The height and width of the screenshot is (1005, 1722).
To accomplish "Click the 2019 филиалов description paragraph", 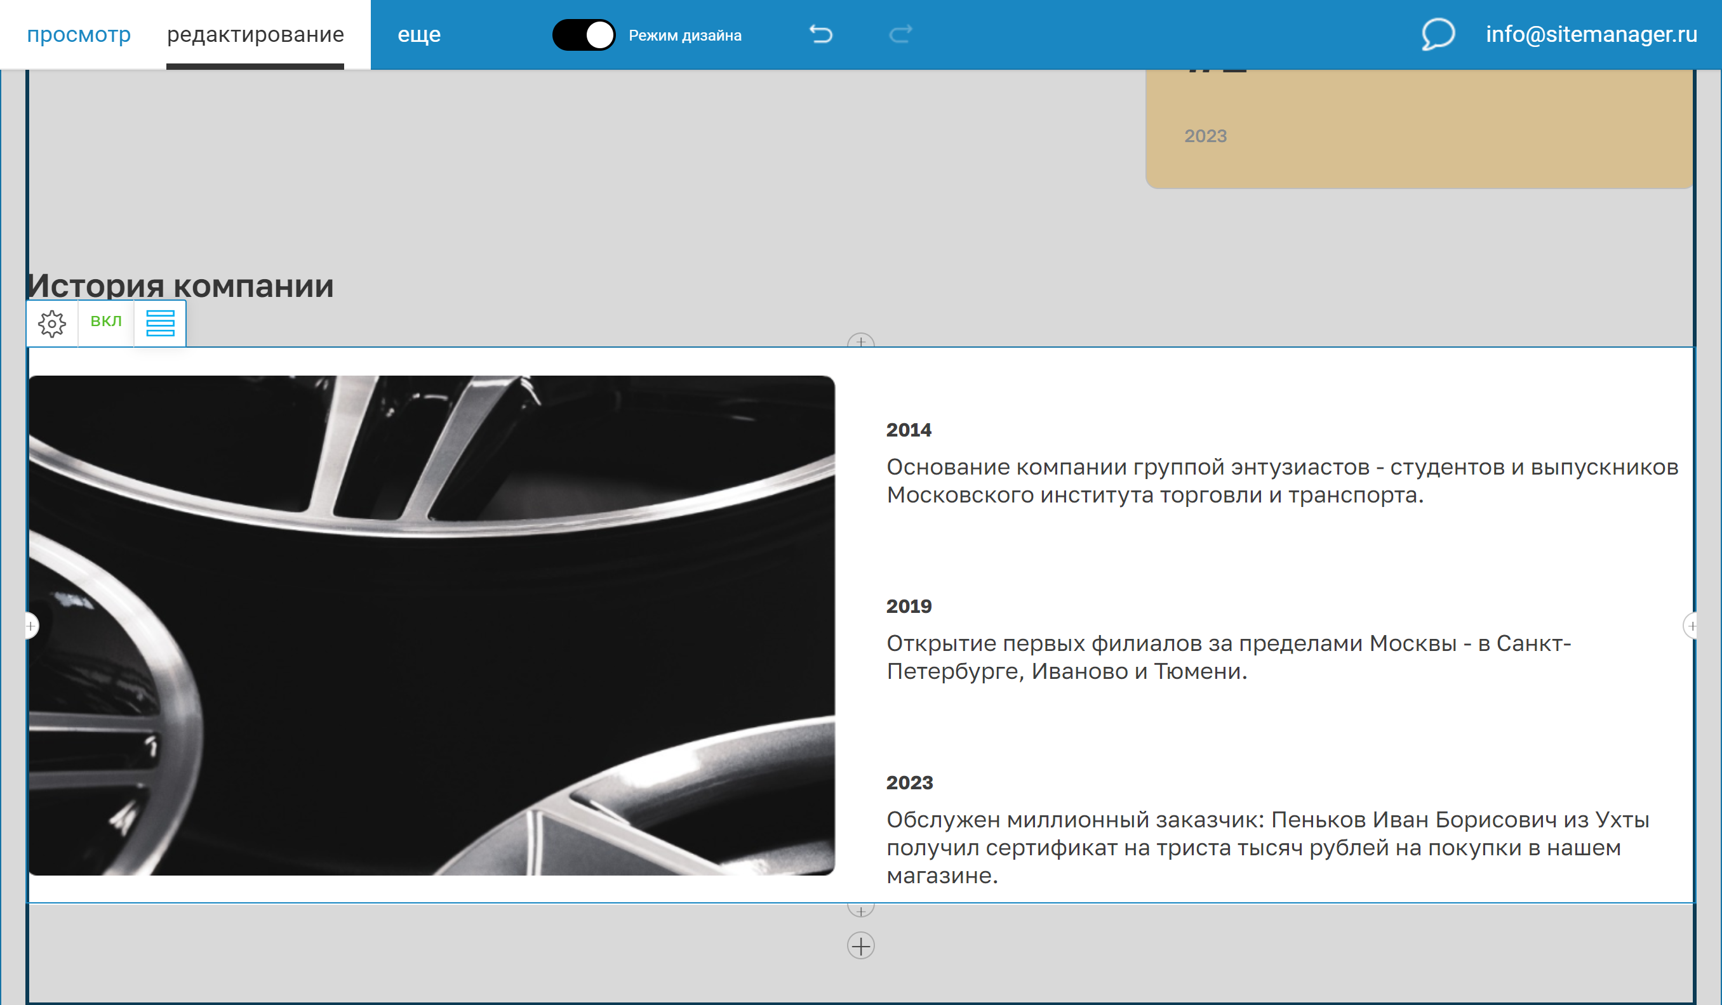I will [1229, 657].
